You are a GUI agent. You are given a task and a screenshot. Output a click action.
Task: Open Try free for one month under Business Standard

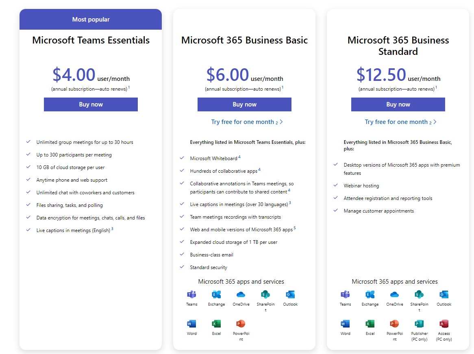click(400, 122)
